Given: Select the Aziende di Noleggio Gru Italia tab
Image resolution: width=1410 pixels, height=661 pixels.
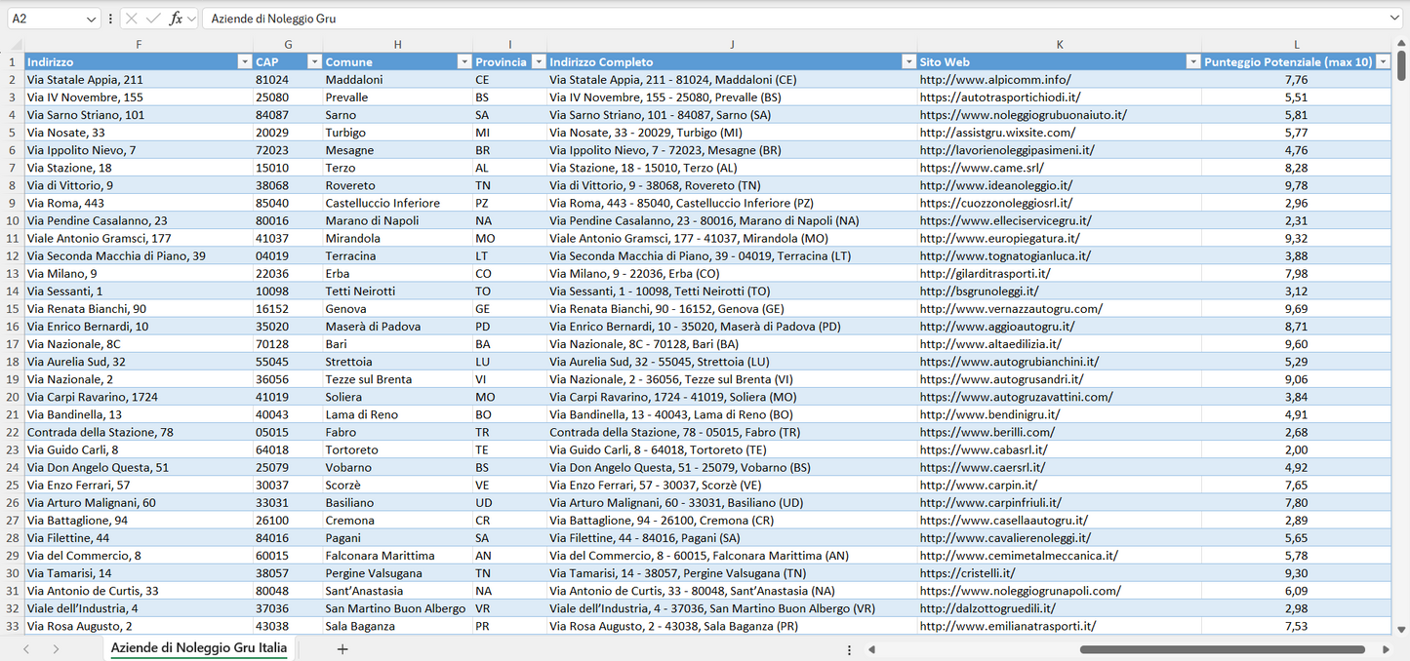Looking at the screenshot, I should 199,648.
